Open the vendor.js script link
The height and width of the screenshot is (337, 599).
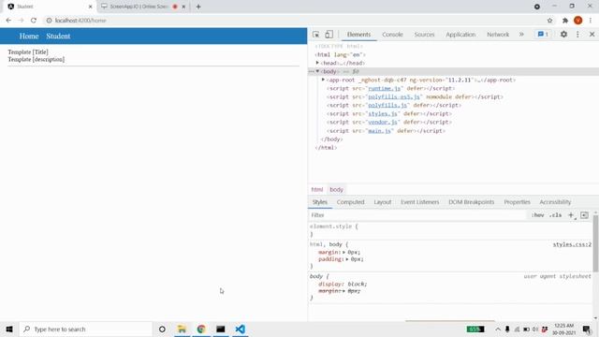(383, 122)
